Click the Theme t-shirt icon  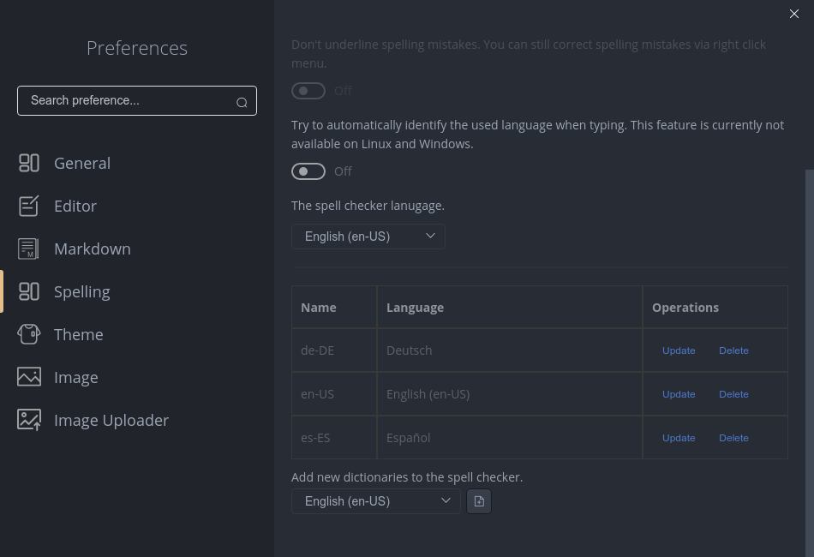point(29,334)
